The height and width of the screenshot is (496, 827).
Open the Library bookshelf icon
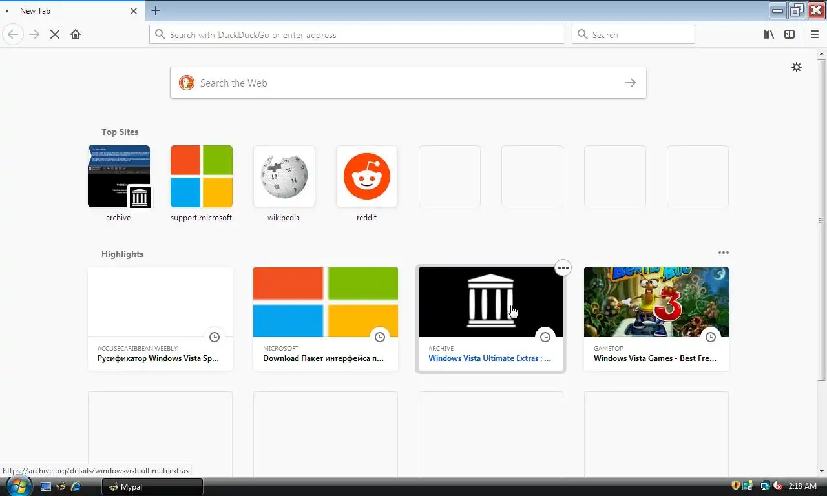(x=769, y=35)
